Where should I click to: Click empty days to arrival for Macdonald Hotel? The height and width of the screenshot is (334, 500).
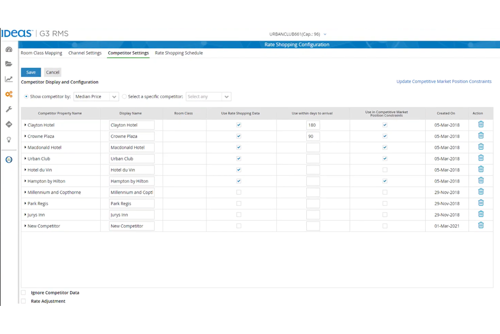point(313,147)
